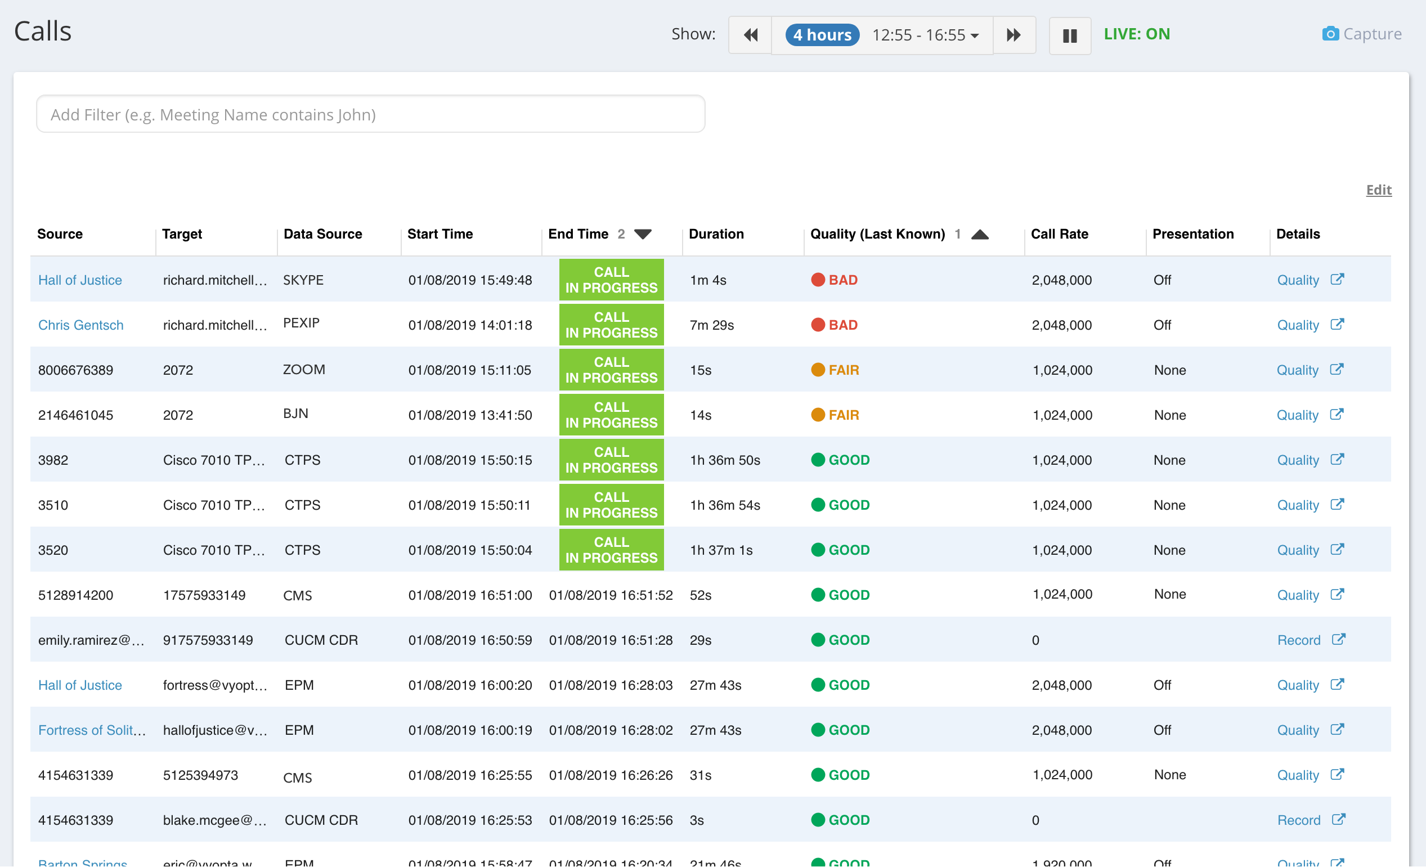Open Quality details for the SKYPE call
Viewport: 1426px width, 867px height.
pyautogui.click(x=1298, y=280)
